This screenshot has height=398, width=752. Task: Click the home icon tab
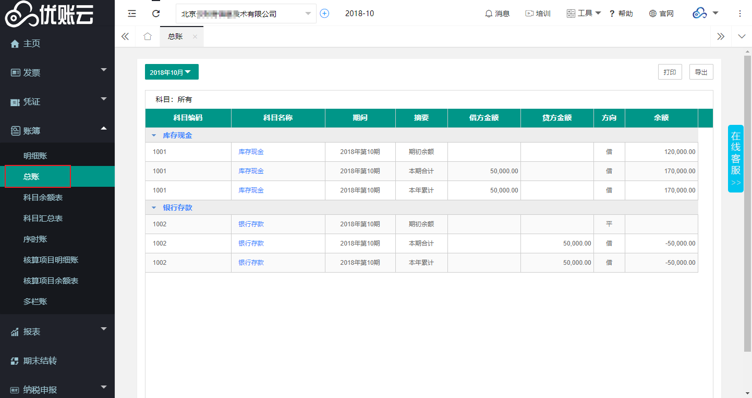[148, 36]
